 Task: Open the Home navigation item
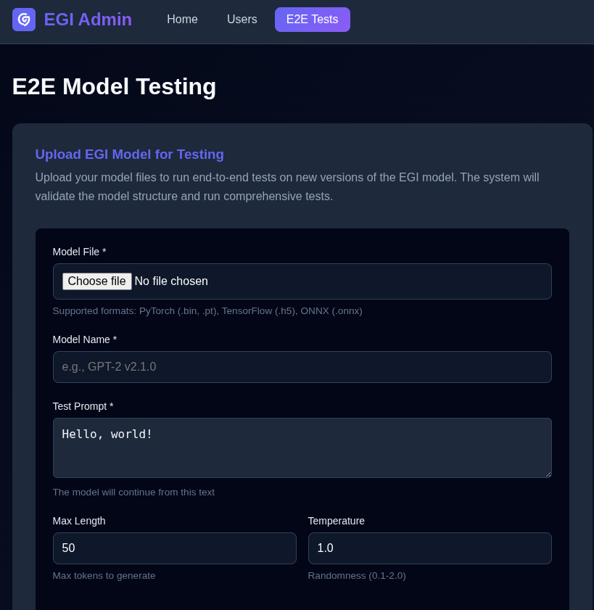pyautogui.click(x=182, y=20)
